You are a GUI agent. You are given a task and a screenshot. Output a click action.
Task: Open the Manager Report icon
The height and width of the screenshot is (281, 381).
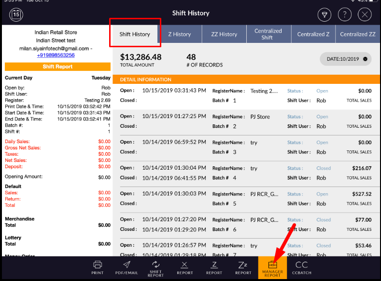(272, 268)
